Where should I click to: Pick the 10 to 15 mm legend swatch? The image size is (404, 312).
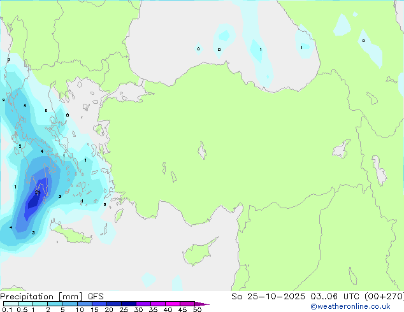point(84,304)
